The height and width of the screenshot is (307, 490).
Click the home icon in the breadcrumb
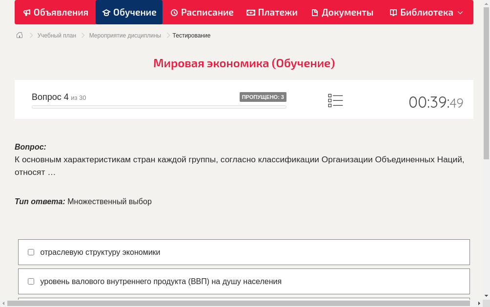tap(19, 35)
